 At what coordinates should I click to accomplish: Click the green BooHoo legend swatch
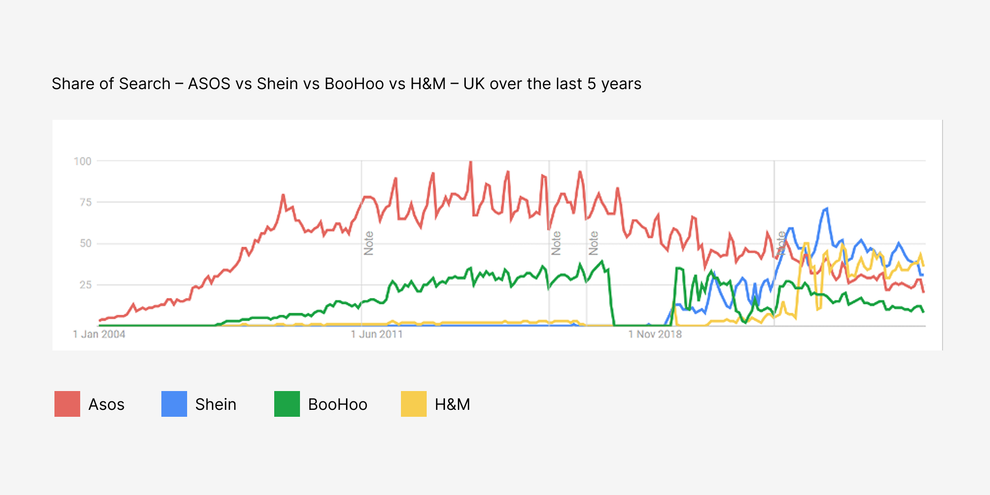(x=287, y=404)
